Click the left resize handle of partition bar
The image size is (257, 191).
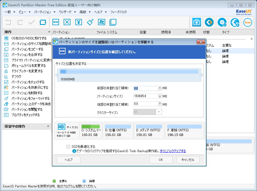click(57, 75)
